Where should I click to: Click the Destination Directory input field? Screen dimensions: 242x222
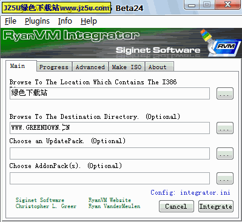110,128
